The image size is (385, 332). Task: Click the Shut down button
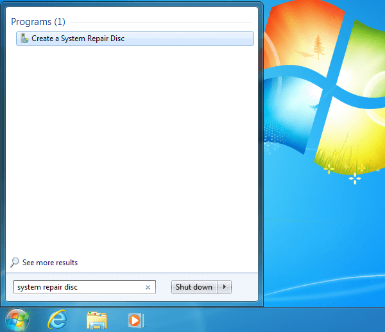[194, 287]
